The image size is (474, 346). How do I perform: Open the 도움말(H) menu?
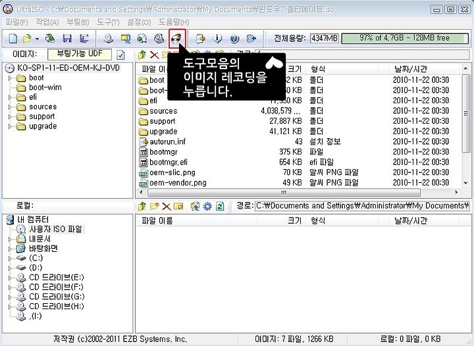174,22
